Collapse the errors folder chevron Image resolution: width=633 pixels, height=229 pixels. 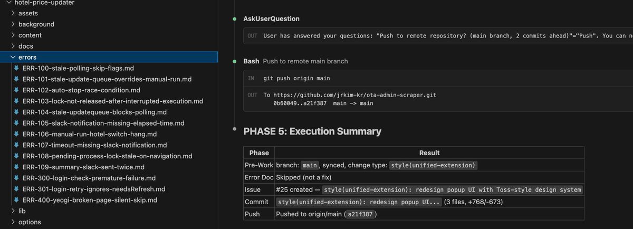(13, 57)
